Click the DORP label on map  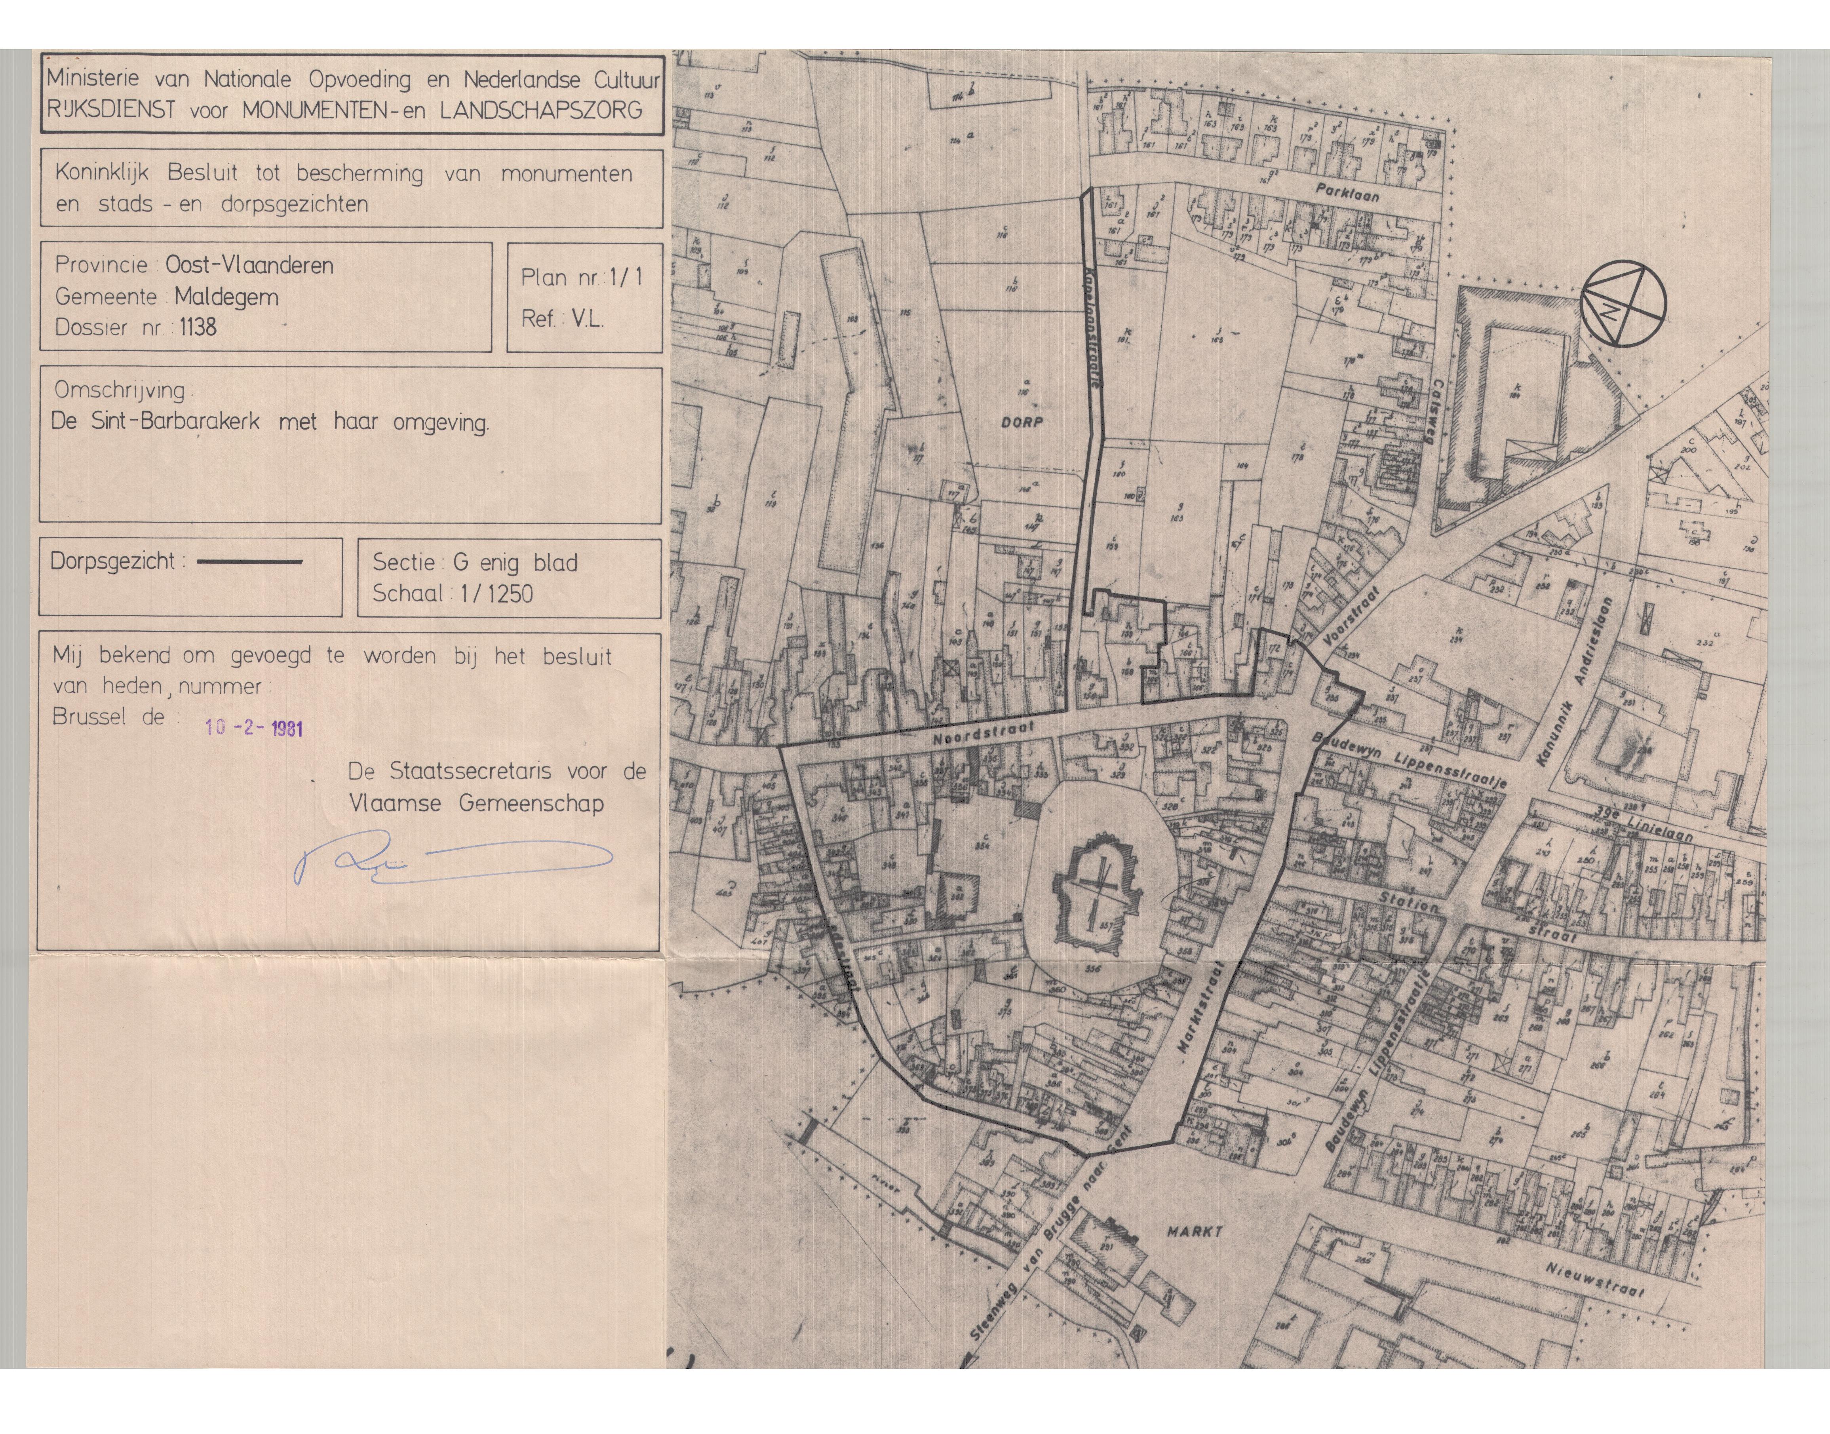1022,422
